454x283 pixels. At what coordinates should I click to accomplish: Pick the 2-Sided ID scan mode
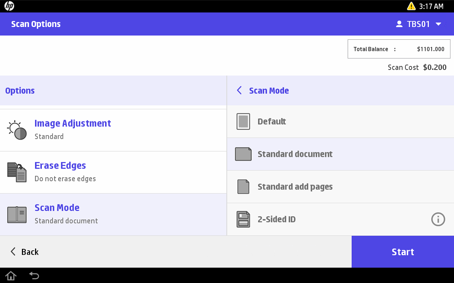tap(276, 219)
